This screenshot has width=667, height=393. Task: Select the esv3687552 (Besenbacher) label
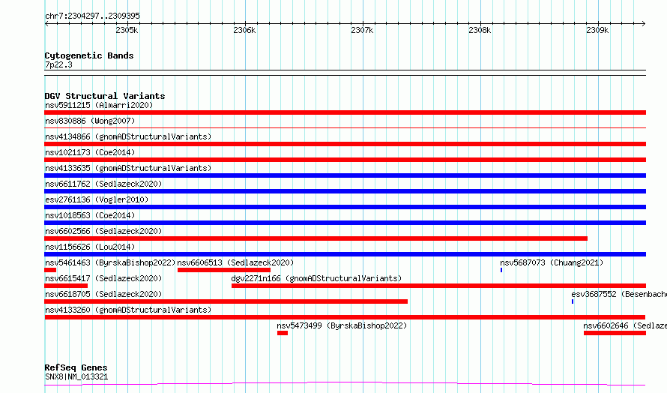[x=619, y=294]
